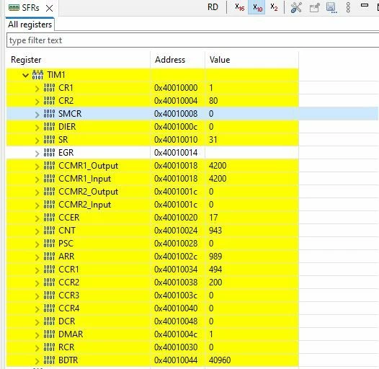
Task: Click the Register column header
Action: 78,60
